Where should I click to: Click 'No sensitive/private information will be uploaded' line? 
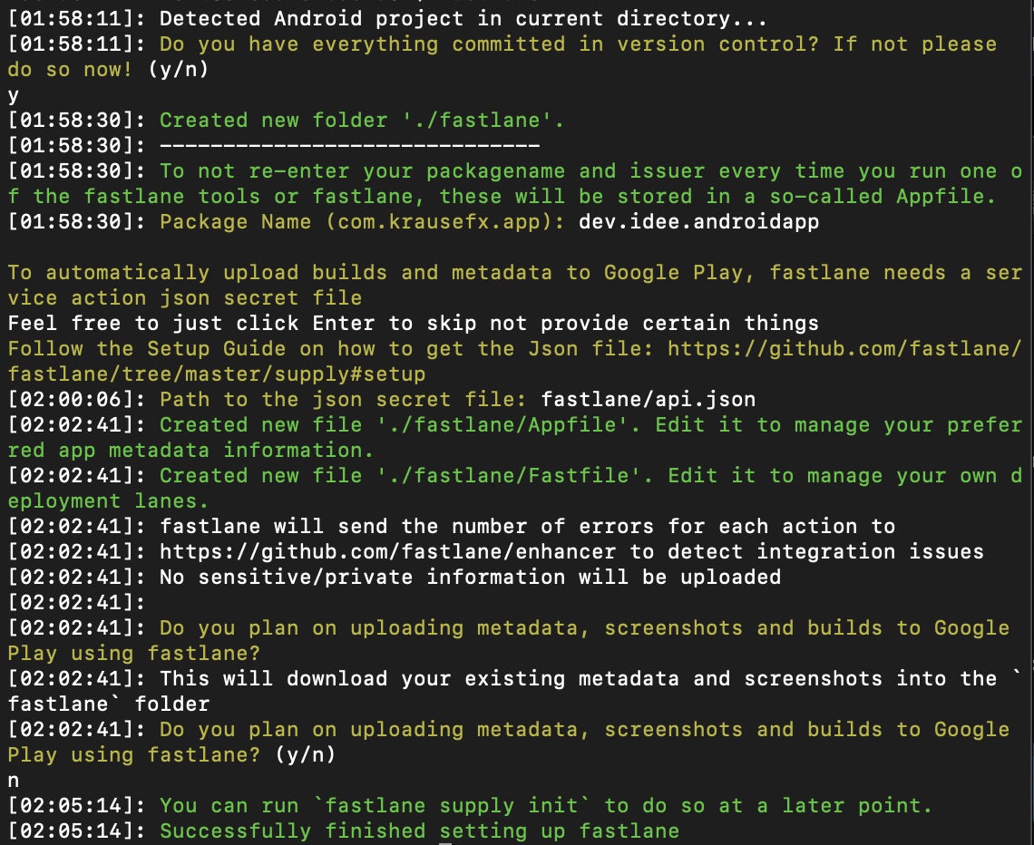[x=470, y=578]
